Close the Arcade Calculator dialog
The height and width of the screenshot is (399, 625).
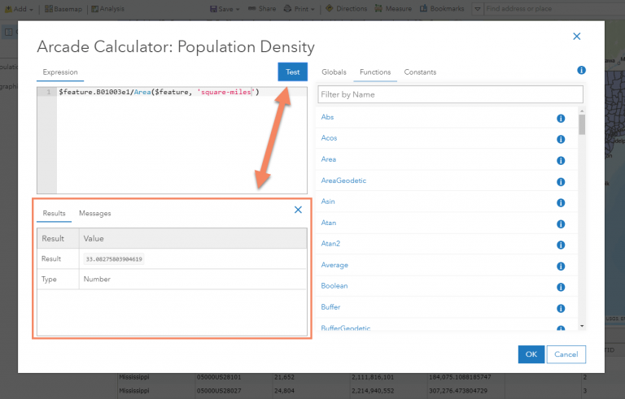pos(577,37)
